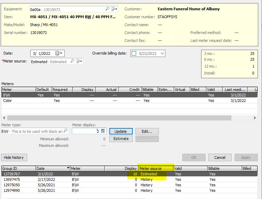Click the Required column header
The height and width of the screenshot is (199, 262).
pyautogui.click(x=62, y=90)
